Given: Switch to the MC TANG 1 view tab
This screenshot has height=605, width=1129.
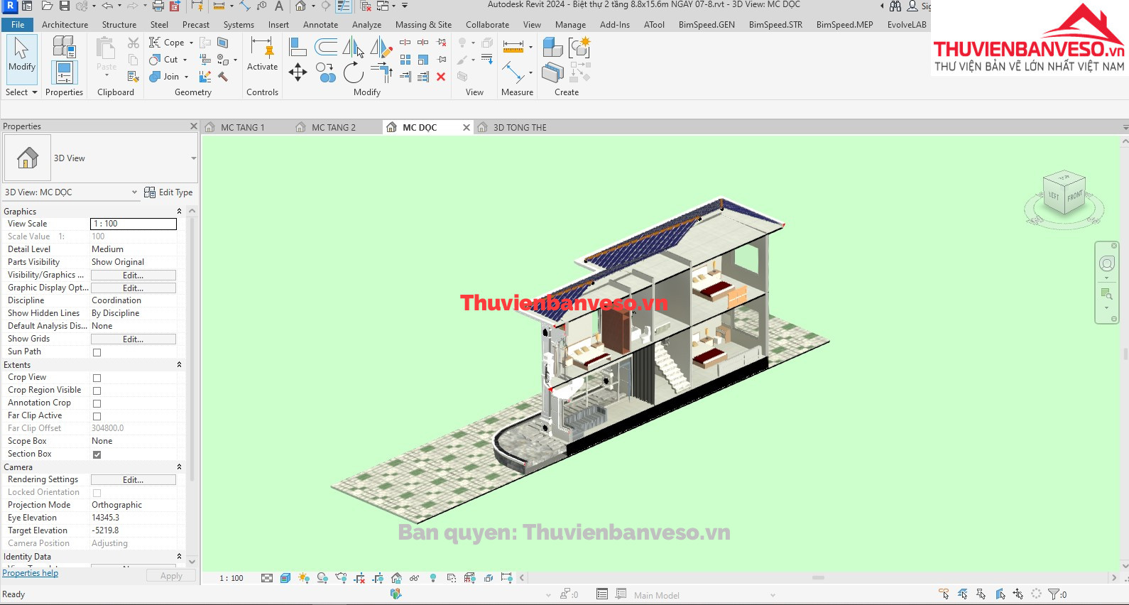Looking at the screenshot, I should click(x=242, y=128).
